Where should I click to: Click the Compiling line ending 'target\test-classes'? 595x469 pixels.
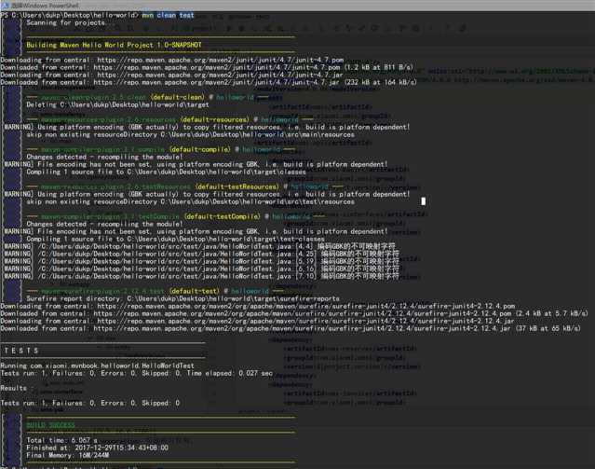(x=175, y=239)
